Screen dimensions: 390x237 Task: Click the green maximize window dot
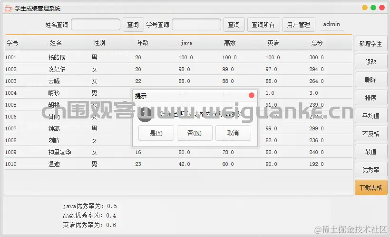pos(373,8)
